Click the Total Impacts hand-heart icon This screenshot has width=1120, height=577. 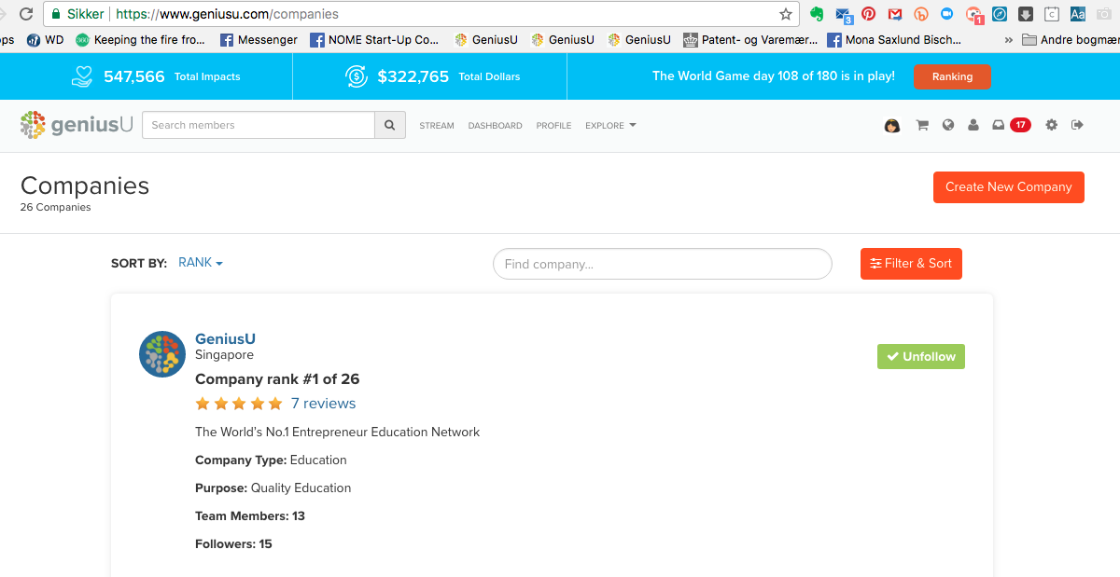(83, 76)
